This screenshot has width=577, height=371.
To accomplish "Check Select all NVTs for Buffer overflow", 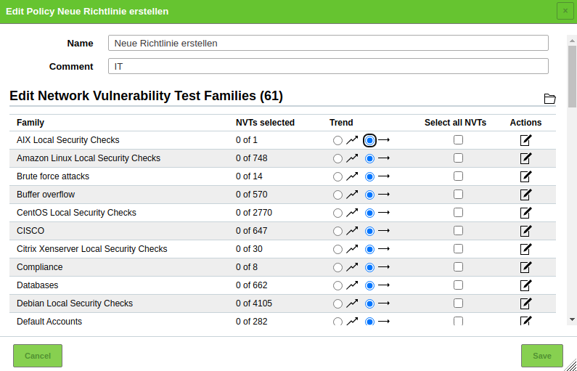I will click(x=458, y=195).
